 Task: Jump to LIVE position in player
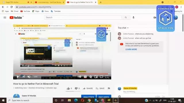click(x=36, y=77)
